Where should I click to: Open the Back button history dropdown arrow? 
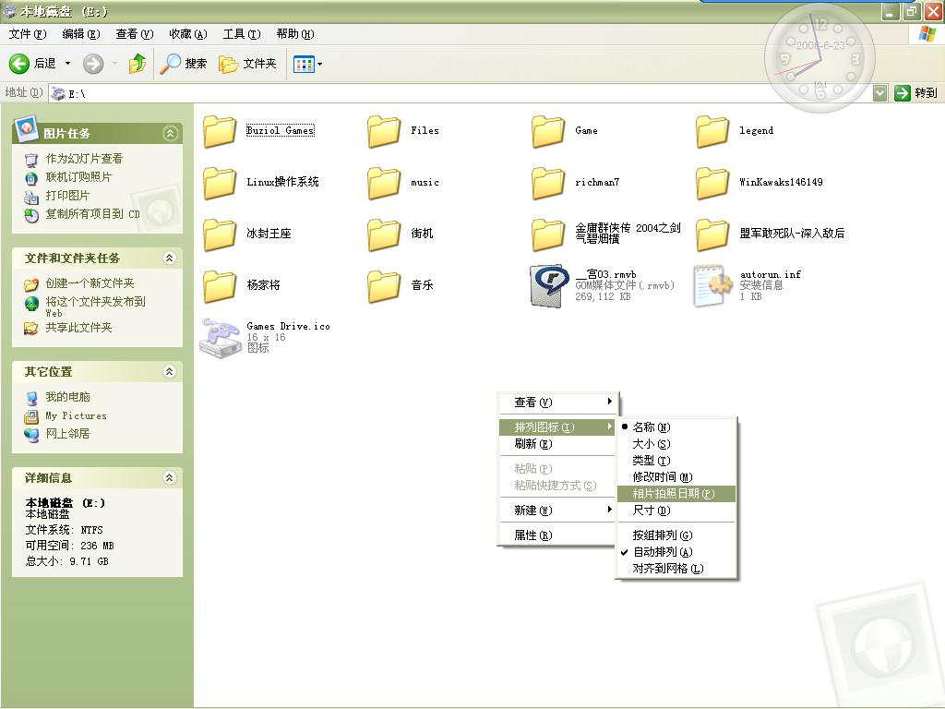click(x=67, y=64)
